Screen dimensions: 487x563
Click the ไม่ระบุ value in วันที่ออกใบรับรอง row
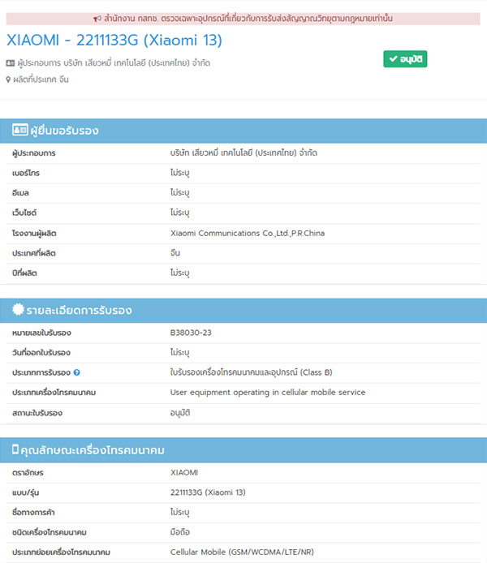(179, 353)
